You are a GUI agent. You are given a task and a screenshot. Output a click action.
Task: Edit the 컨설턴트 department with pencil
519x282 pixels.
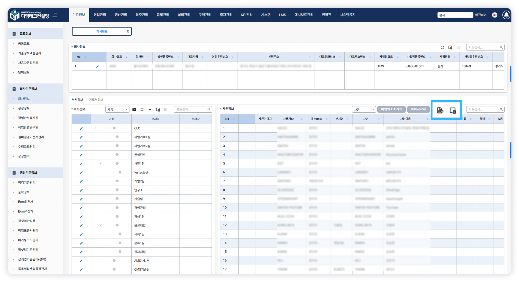81,155
